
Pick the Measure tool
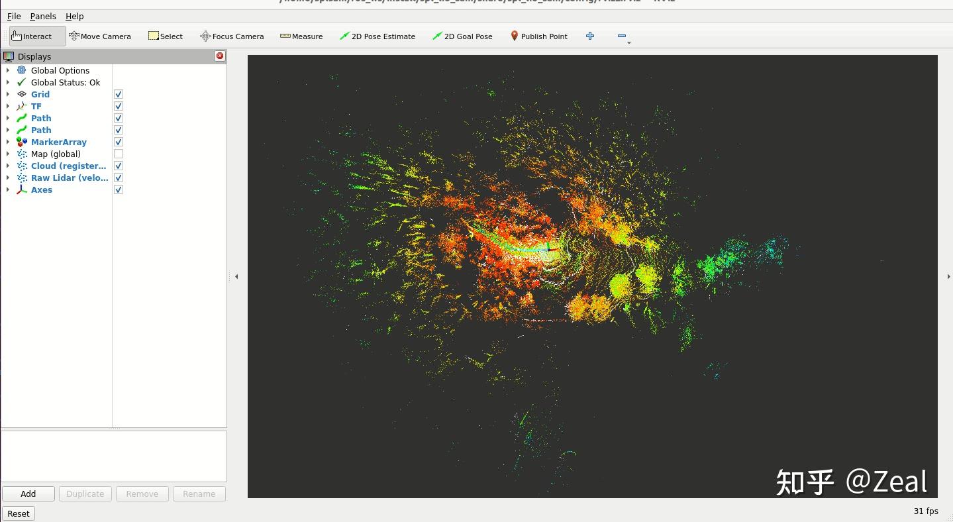[x=301, y=36]
